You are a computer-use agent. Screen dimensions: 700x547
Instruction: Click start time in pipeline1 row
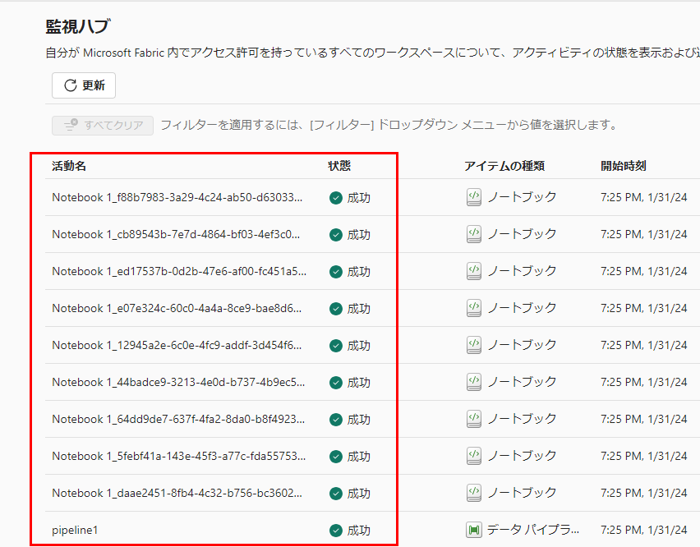click(x=644, y=530)
